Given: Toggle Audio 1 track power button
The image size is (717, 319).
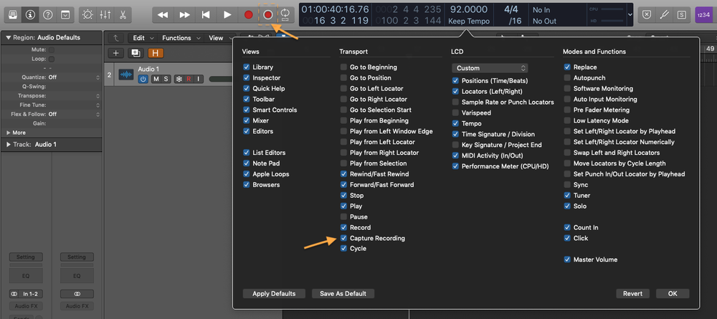Looking at the screenshot, I should coord(143,79).
